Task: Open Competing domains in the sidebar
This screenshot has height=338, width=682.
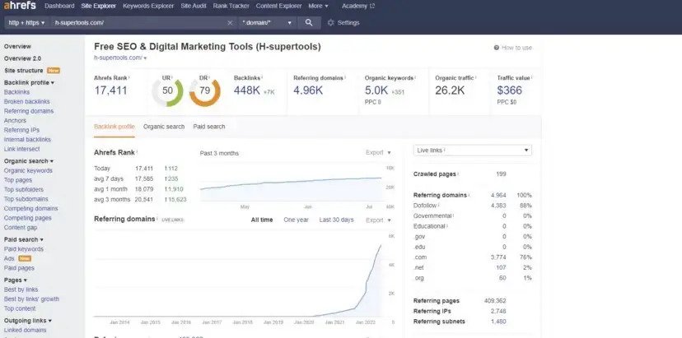Action: [x=30, y=209]
